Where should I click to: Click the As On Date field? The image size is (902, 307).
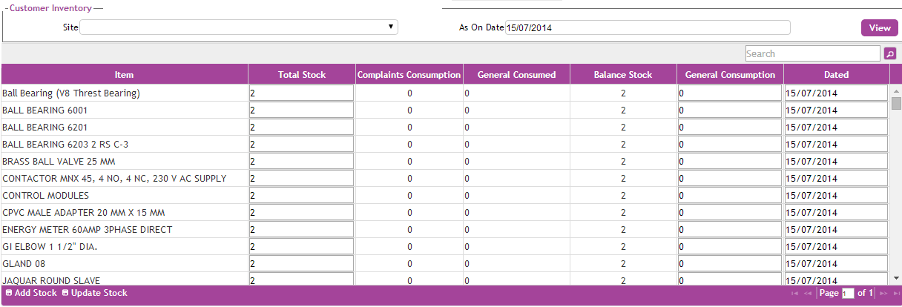(647, 27)
